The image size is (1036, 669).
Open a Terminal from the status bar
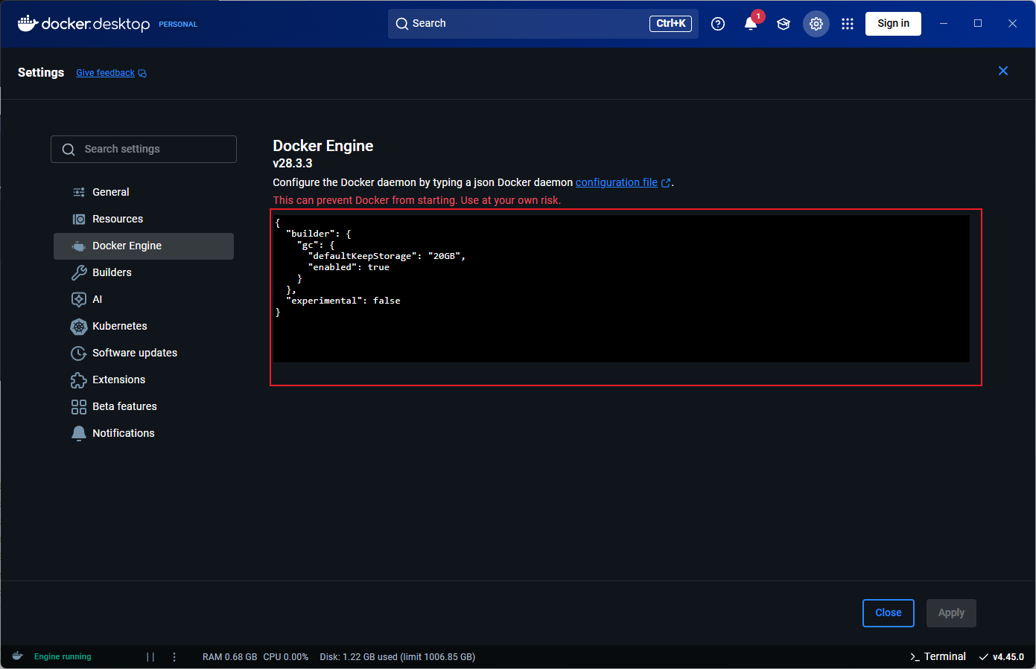point(937,656)
